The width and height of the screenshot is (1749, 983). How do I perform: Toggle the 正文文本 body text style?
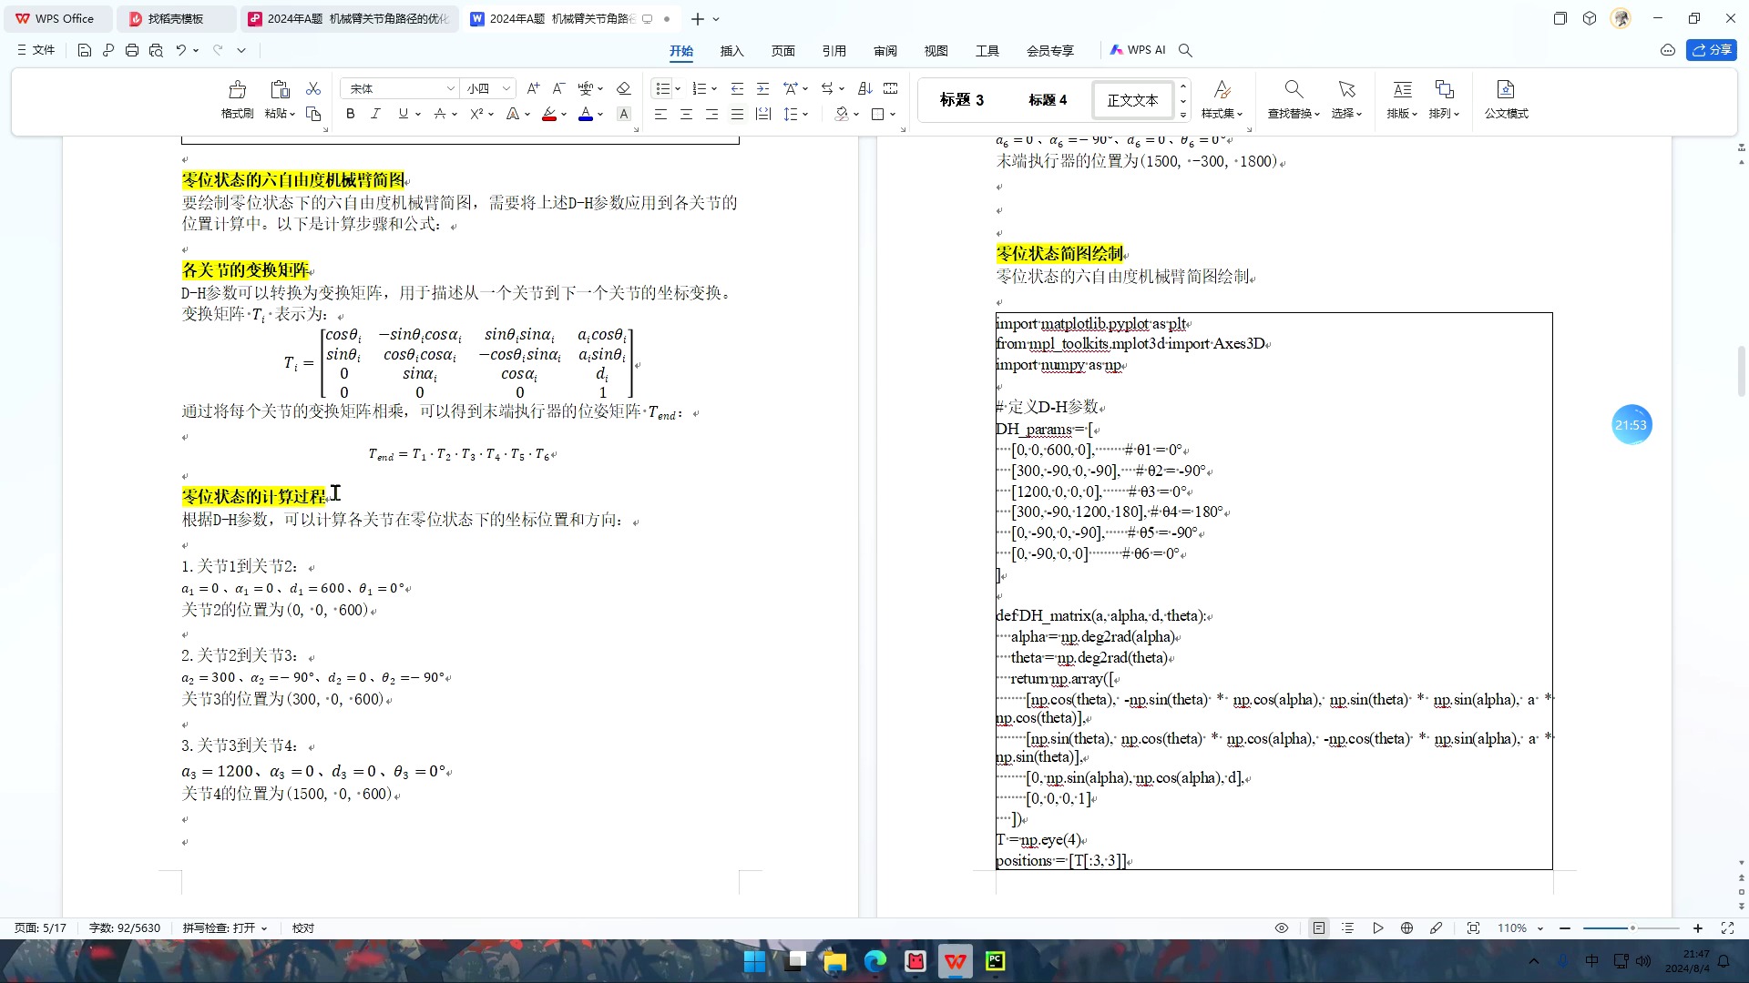coord(1131,98)
